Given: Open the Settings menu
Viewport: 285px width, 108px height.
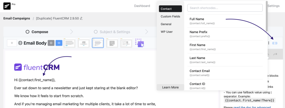Looking at the screenshot, I should pos(273,6).
